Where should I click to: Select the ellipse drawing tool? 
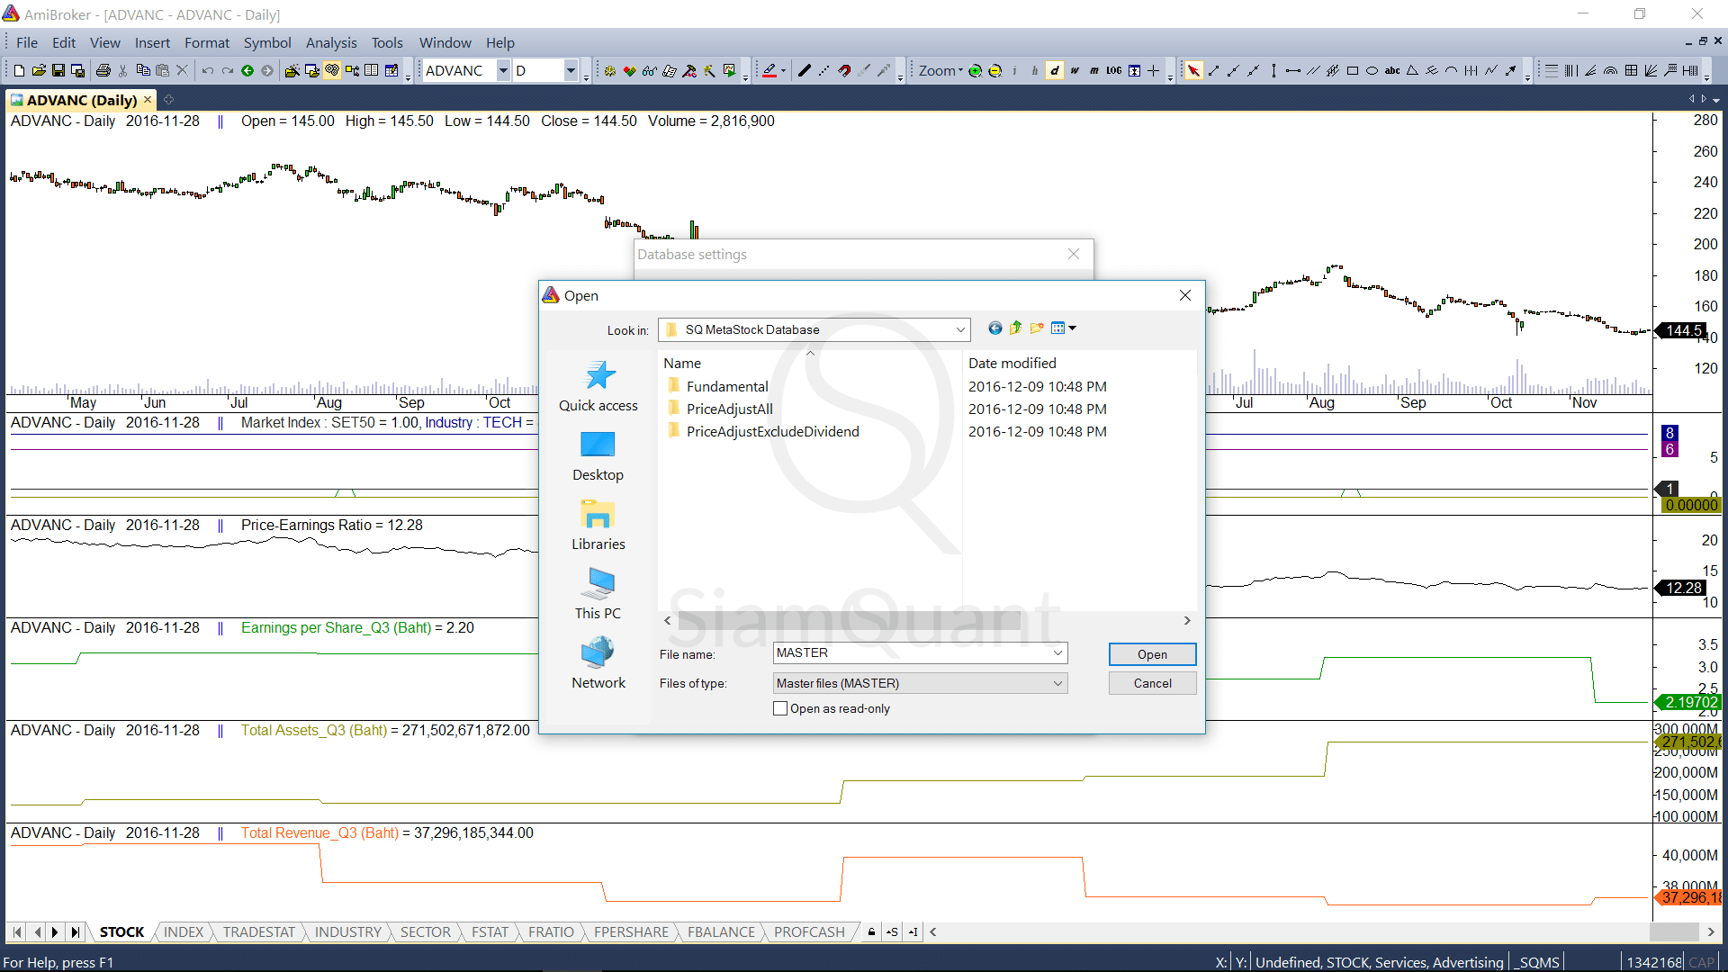pos(1372,71)
